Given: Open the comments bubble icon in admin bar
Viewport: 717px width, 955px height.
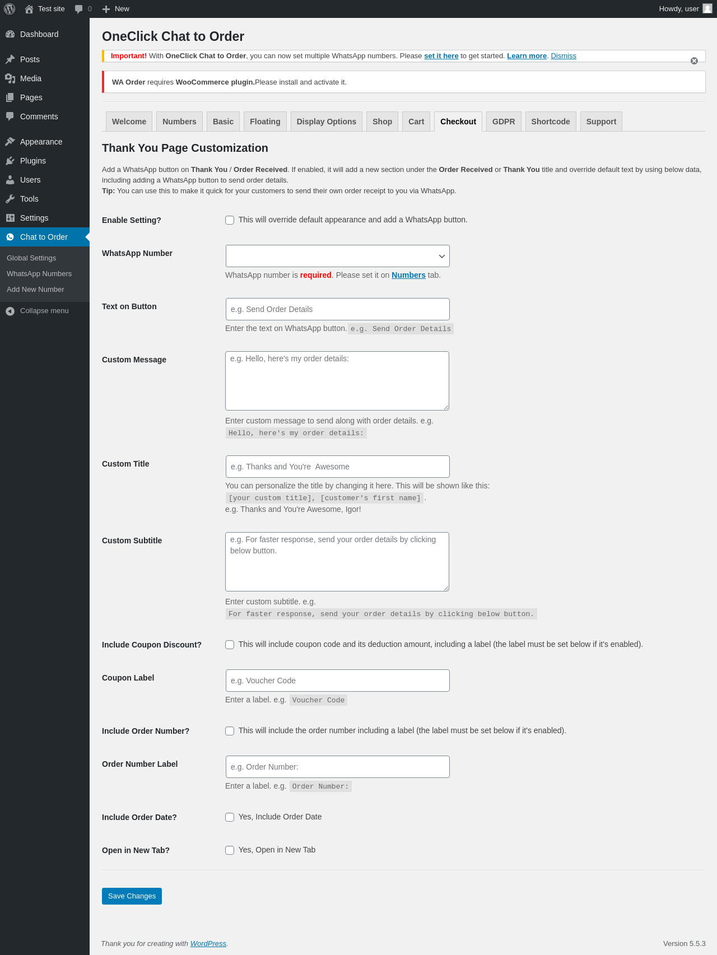Looking at the screenshot, I should pyautogui.click(x=78, y=9).
